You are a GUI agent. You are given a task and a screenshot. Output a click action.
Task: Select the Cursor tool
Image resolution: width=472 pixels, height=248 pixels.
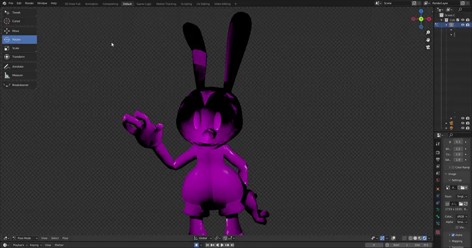(x=19, y=21)
